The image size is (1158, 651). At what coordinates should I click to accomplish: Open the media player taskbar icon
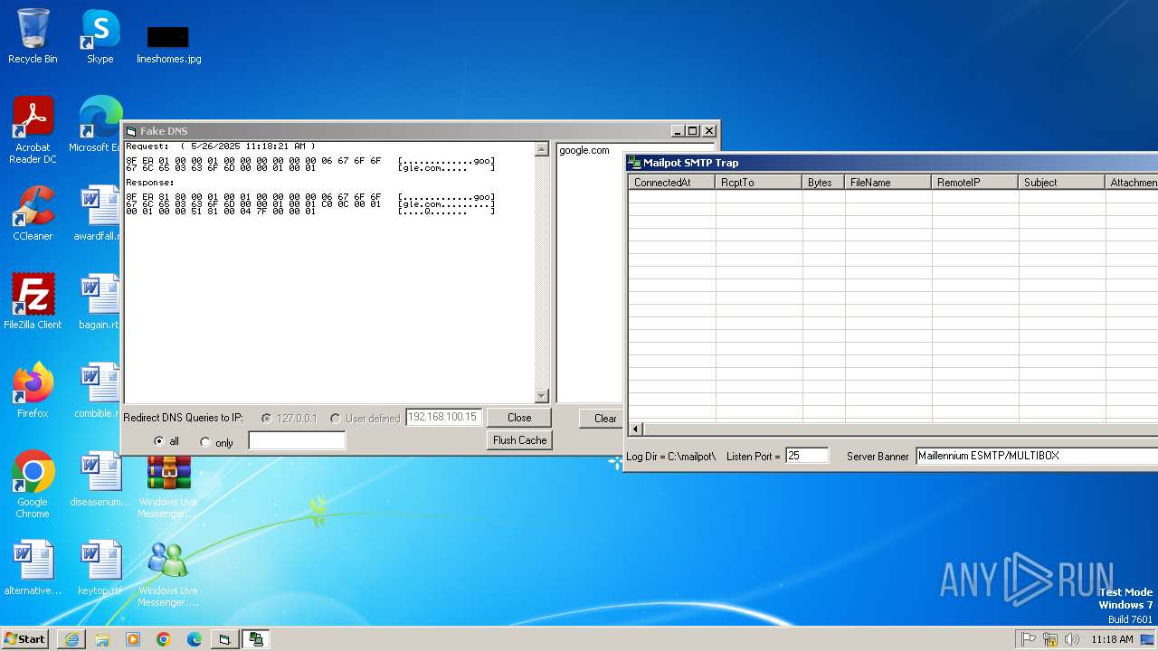point(133,639)
